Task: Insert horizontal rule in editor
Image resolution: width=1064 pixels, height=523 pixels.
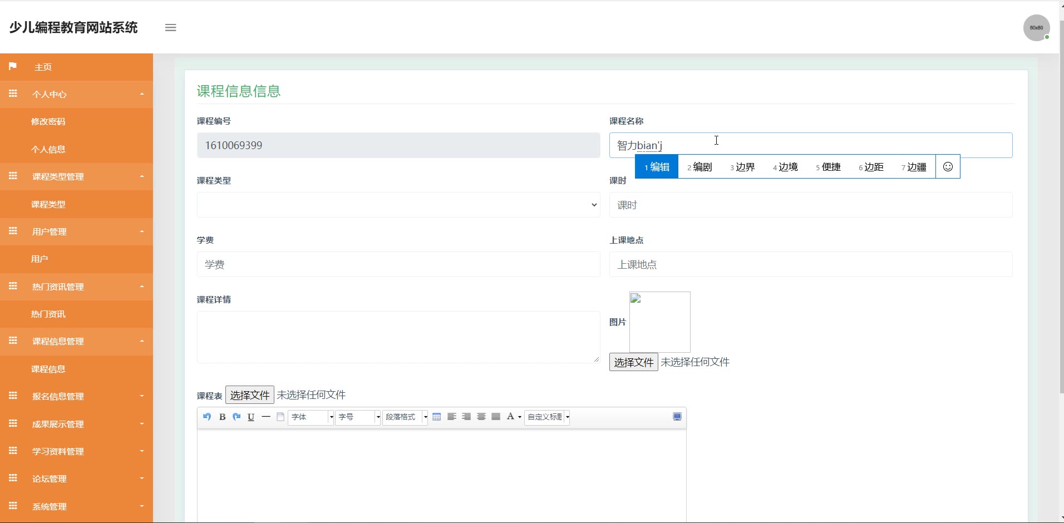Action: pyautogui.click(x=266, y=417)
